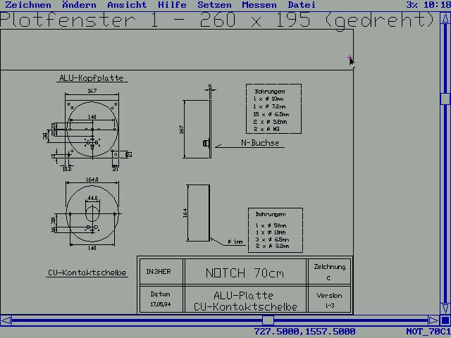Image resolution: width=451 pixels, height=338 pixels.
Task: Click the 164.0 dimension above contact disc
Action: click(x=92, y=180)
